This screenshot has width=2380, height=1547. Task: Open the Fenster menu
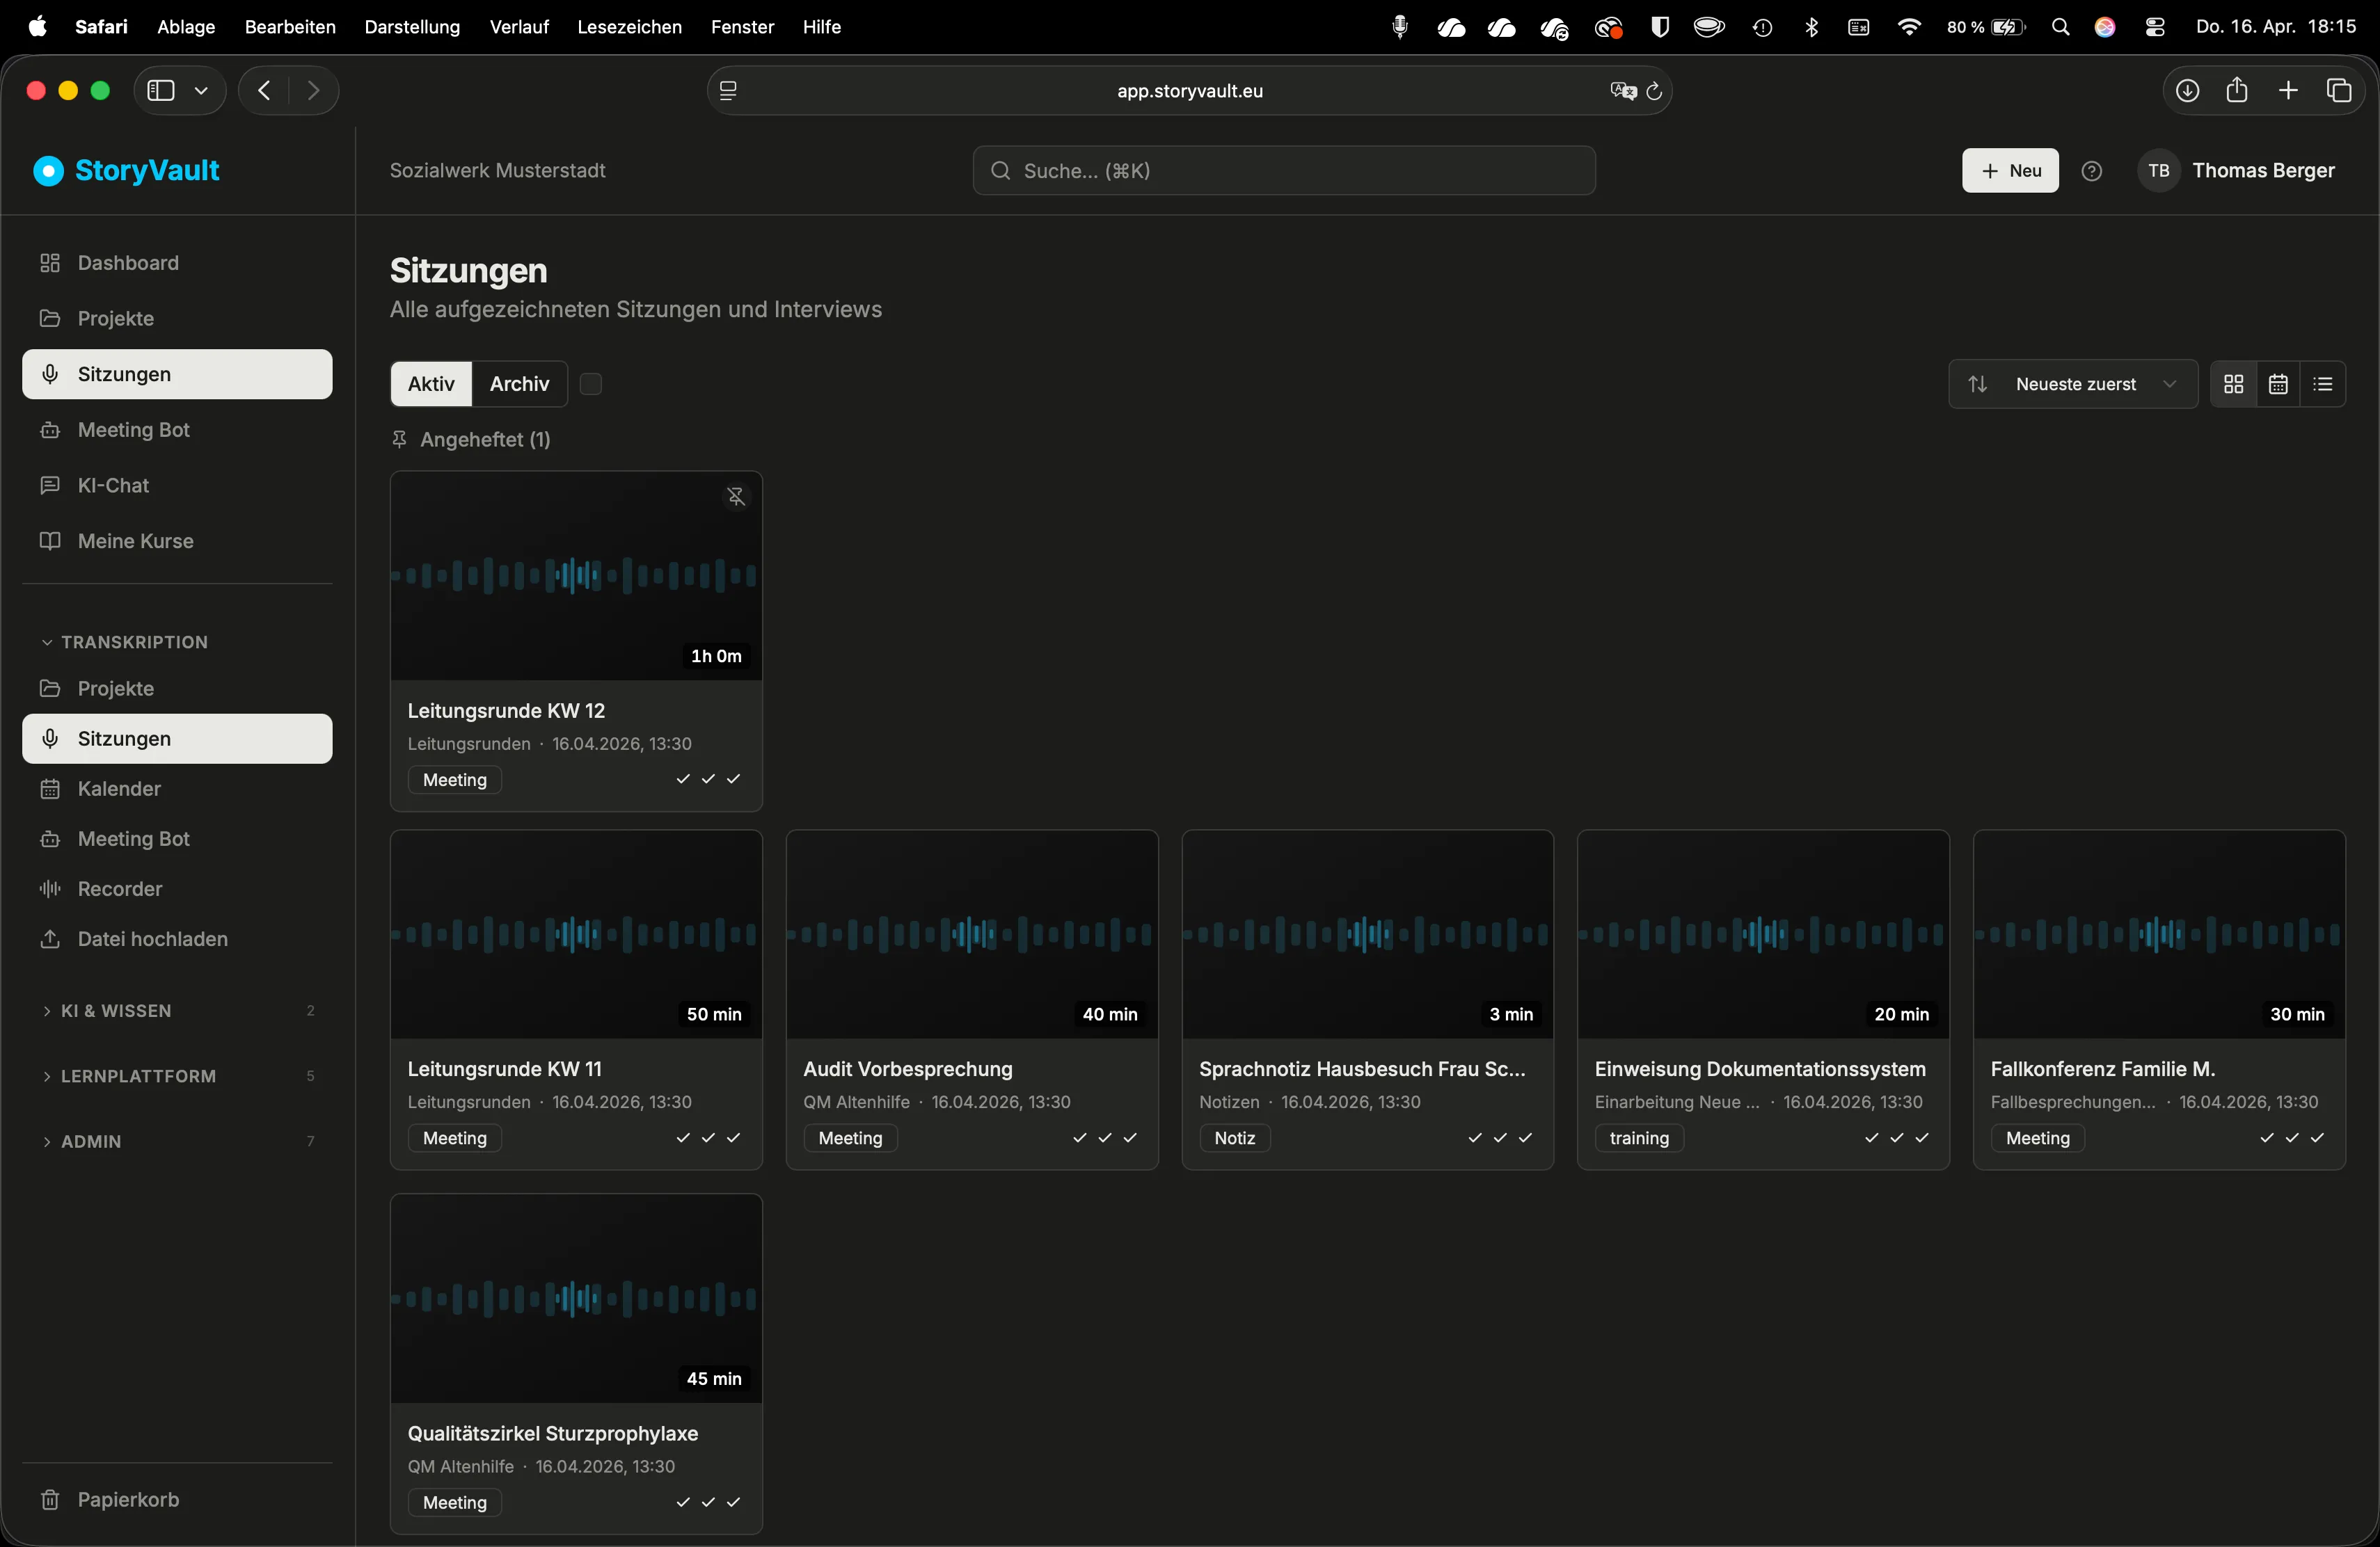(x=742, y=27)
